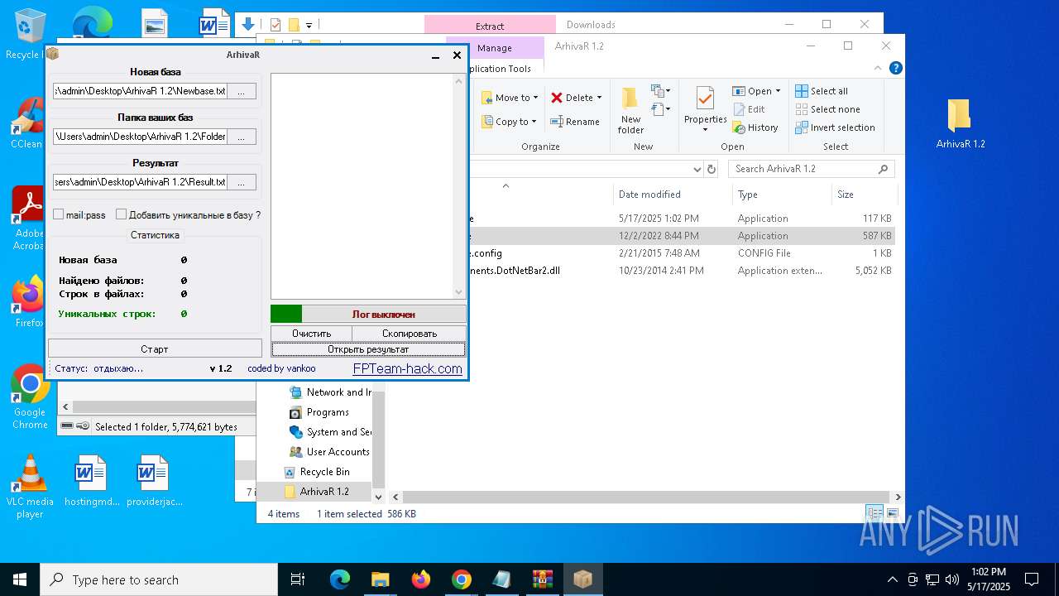
Task: Browse for the Новая база file
Action: point(241,91)
